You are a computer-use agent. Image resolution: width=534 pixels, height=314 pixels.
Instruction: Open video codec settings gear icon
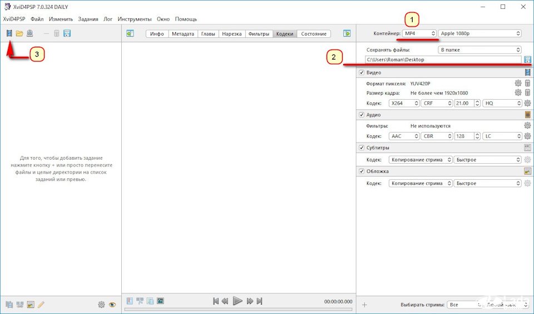pos(527,103)
